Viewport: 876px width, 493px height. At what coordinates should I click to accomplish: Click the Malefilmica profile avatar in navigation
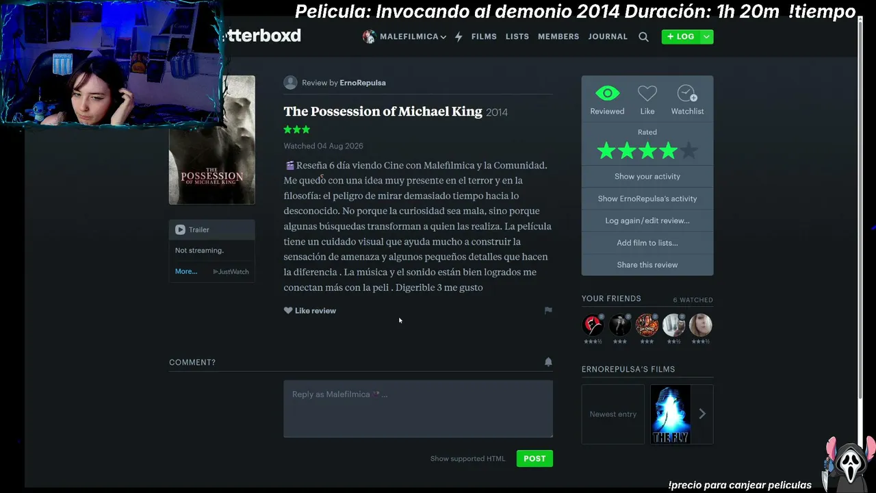[x=369, y=37]
